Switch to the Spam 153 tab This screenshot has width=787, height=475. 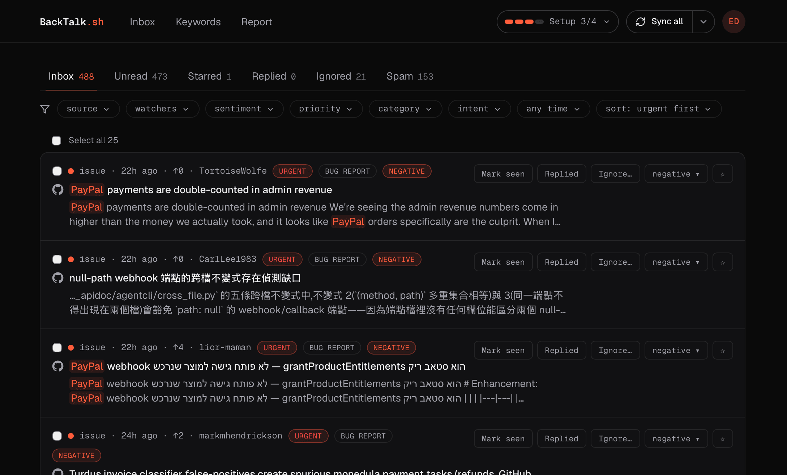pyautogui.click(x=410, y=76)
